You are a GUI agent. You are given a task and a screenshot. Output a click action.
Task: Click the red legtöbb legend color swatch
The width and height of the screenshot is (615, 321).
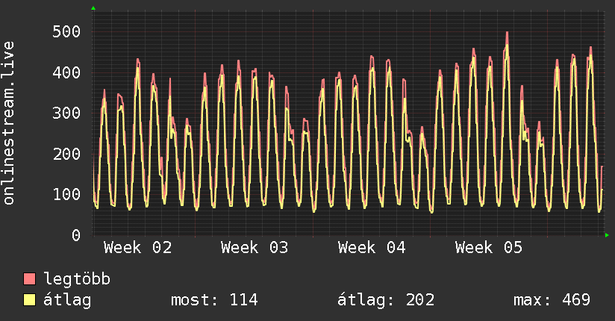[x=29, y=280]
